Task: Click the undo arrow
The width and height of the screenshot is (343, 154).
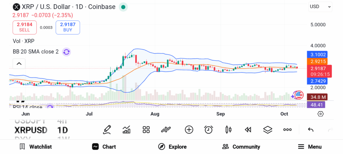Action: (311, 130)
